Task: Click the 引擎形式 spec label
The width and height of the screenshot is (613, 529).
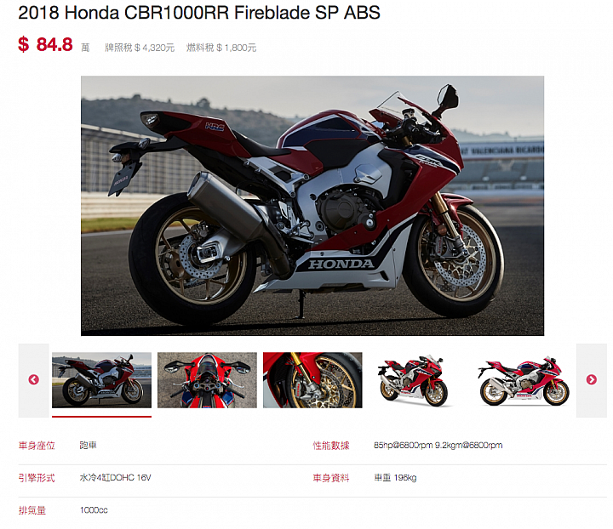Action: [x=37, y=478]
